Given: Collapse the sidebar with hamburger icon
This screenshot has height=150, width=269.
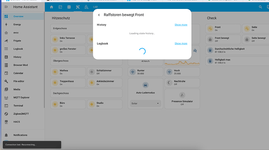Looking at the screenshot, I should pyautogui.click(x=6, y=7).
